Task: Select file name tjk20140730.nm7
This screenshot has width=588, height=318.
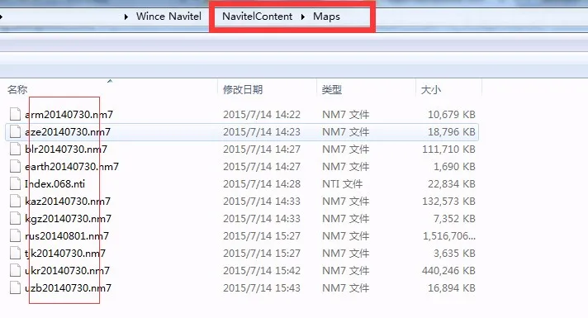Action: (x=65, y=253)
